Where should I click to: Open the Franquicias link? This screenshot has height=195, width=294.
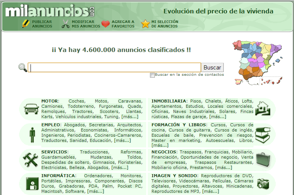[x=217, y=152]
